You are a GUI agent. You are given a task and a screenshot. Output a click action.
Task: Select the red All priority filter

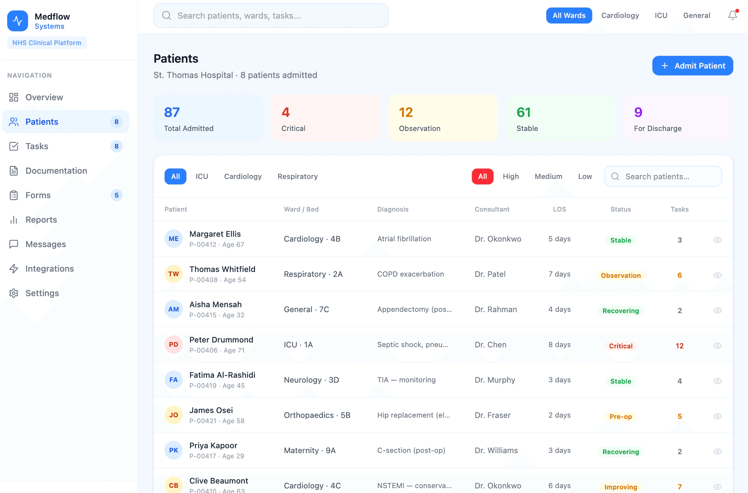click(x=483, y=176)
